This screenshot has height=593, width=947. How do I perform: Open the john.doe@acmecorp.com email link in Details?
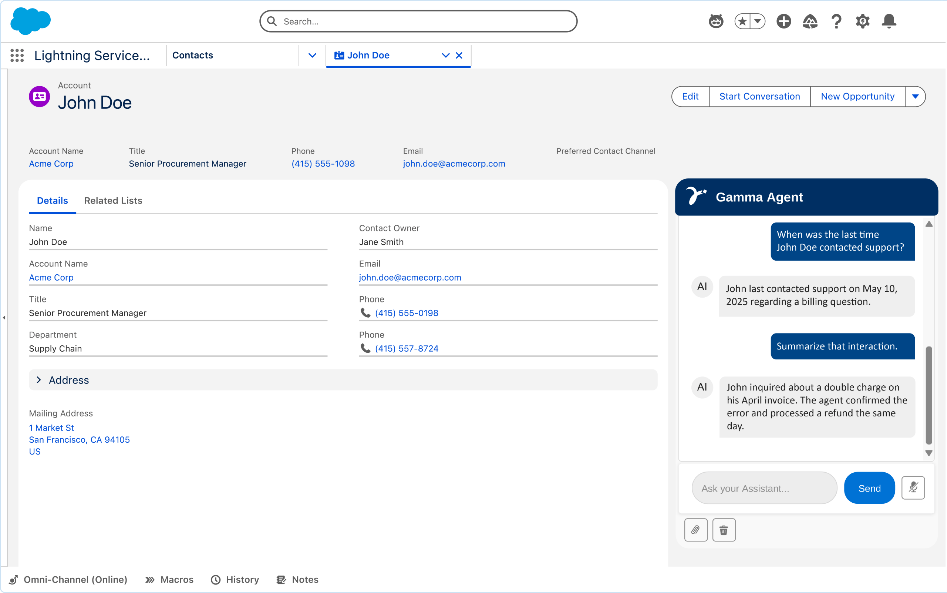pos(410,277)
